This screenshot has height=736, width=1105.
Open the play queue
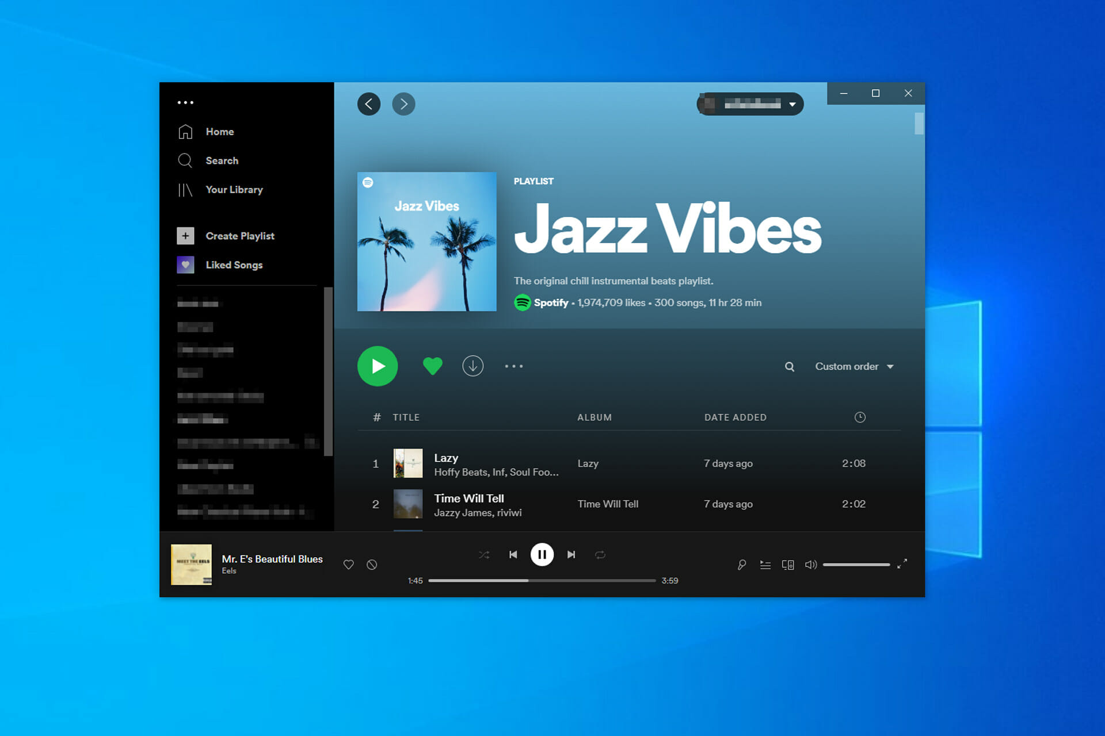pyautogui.click(x=765, y=564)
